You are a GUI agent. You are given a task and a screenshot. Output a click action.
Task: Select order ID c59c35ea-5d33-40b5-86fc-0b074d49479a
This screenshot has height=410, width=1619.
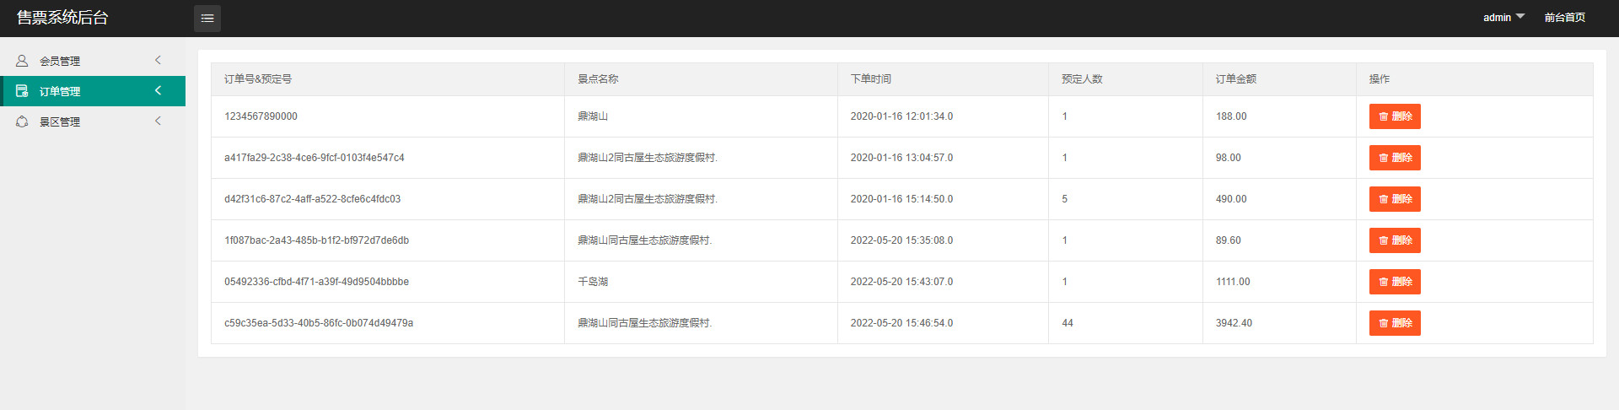click(319, 323)
